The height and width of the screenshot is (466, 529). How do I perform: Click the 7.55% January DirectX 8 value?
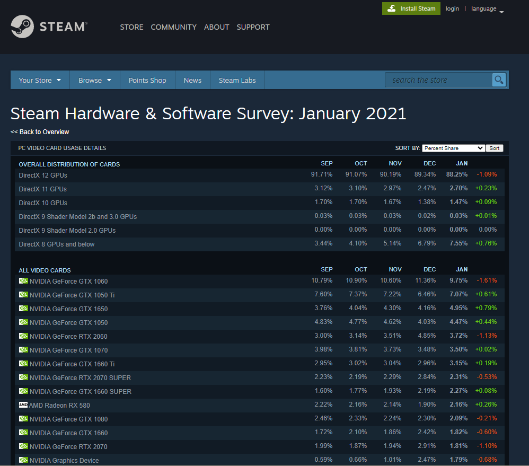pyautogui.click(x=459, y=243)
